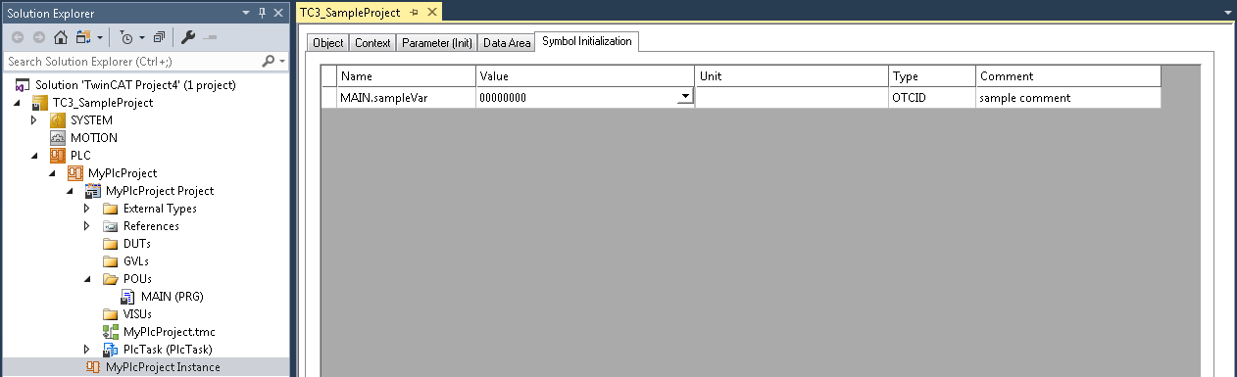The image size is (1237, 377).
Task: Click the Solution 'TwinCAT Project4' icon
Action: pos(22,85)
